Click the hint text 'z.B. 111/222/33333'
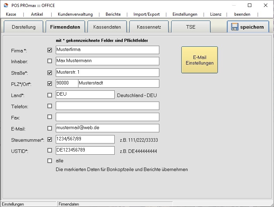Viewport: 274px width, 207px height. coord(139,140)
